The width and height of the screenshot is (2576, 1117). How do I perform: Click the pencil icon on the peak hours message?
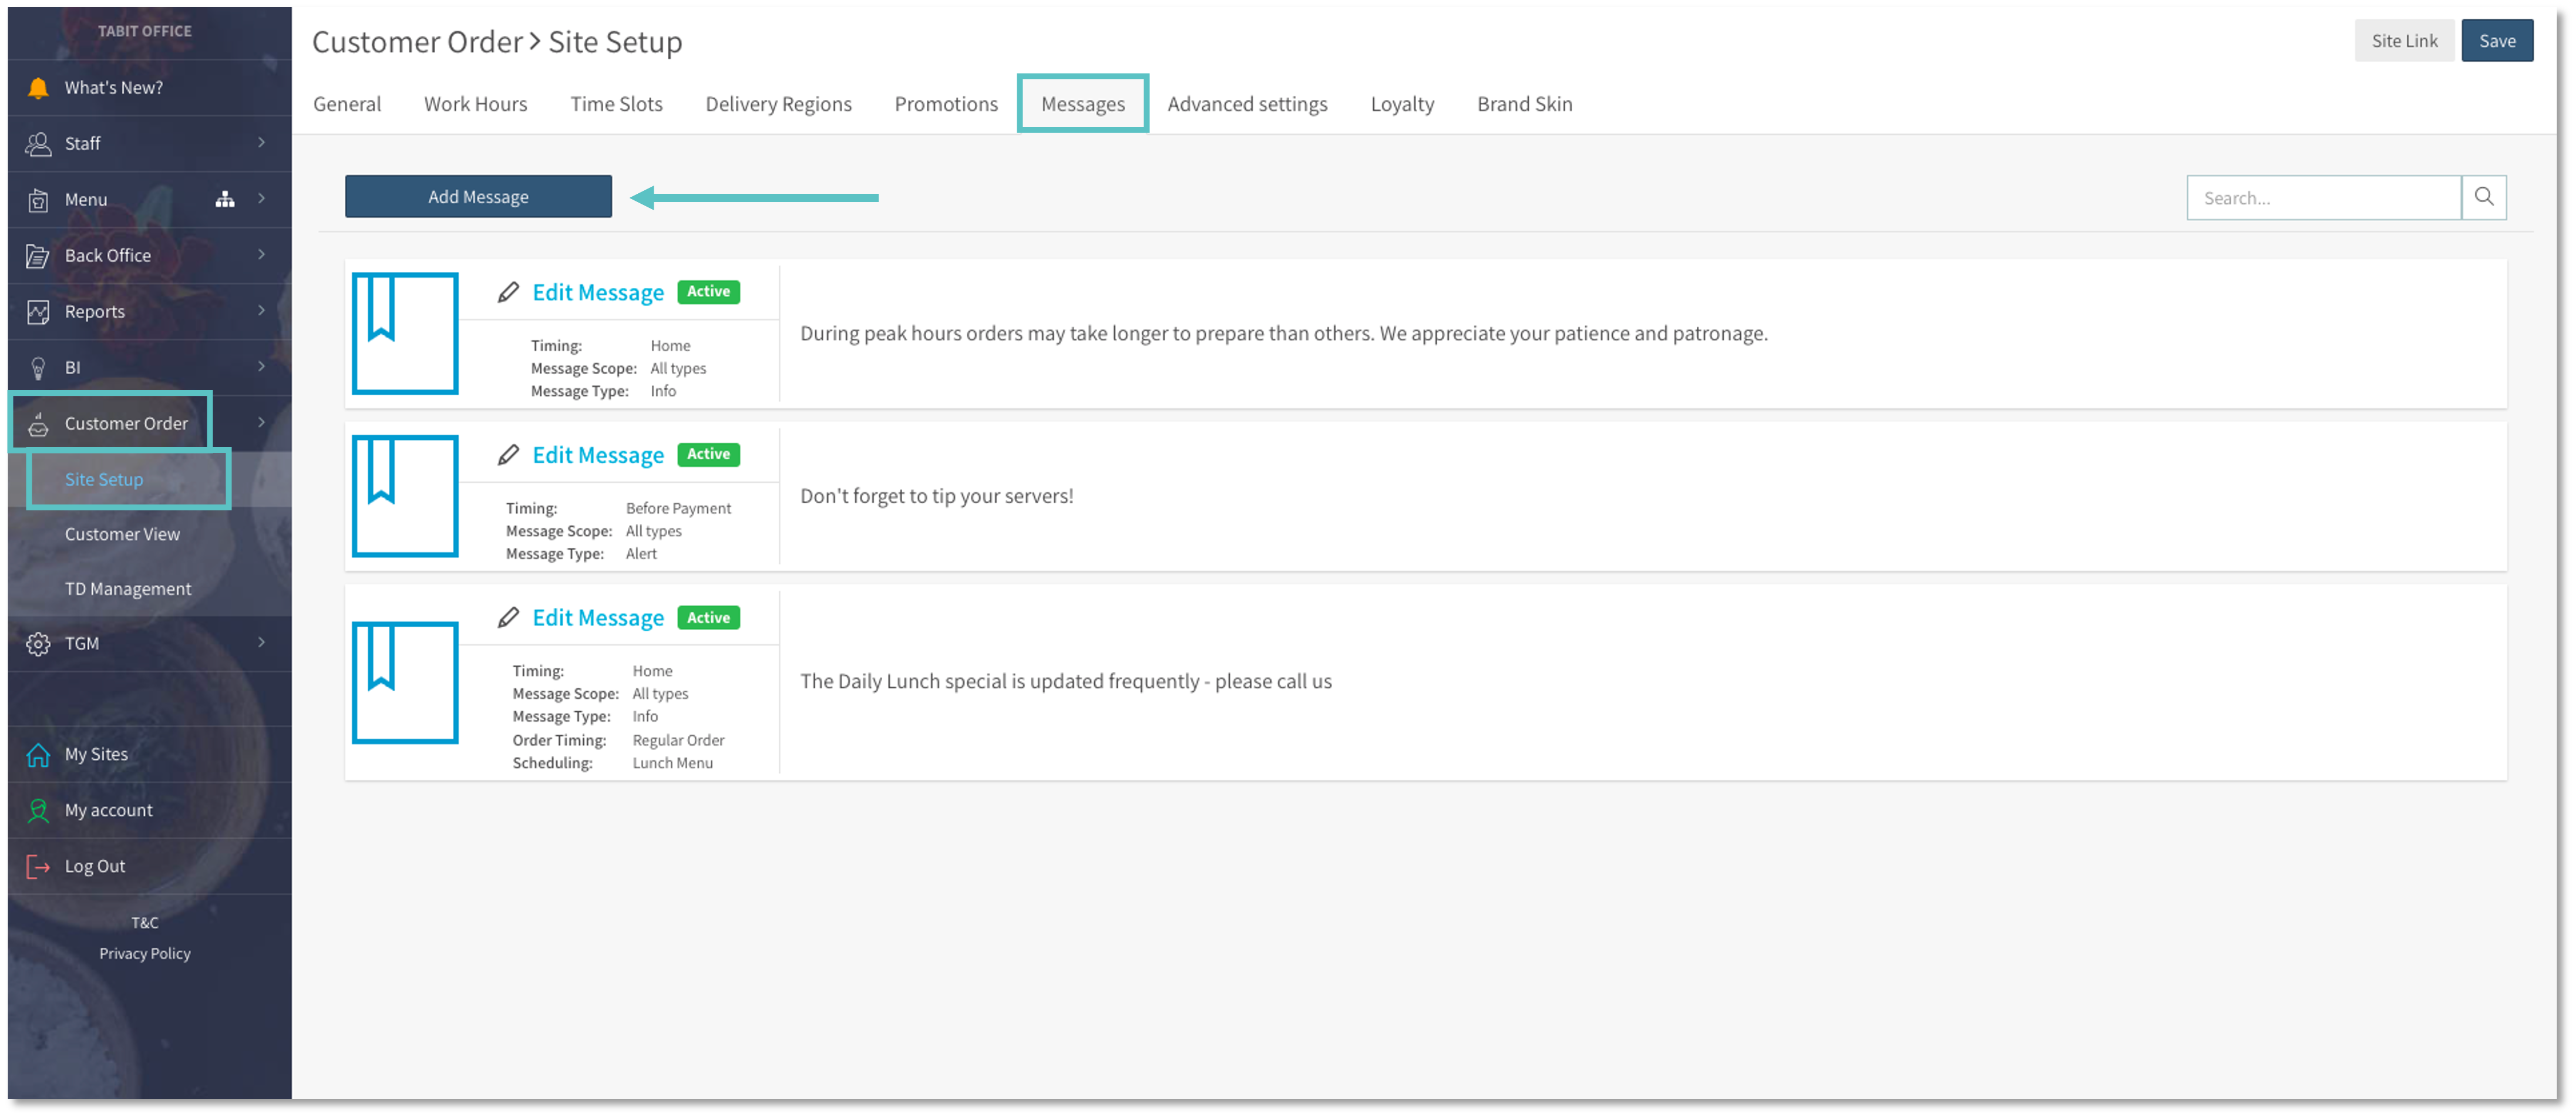[510, 291]
